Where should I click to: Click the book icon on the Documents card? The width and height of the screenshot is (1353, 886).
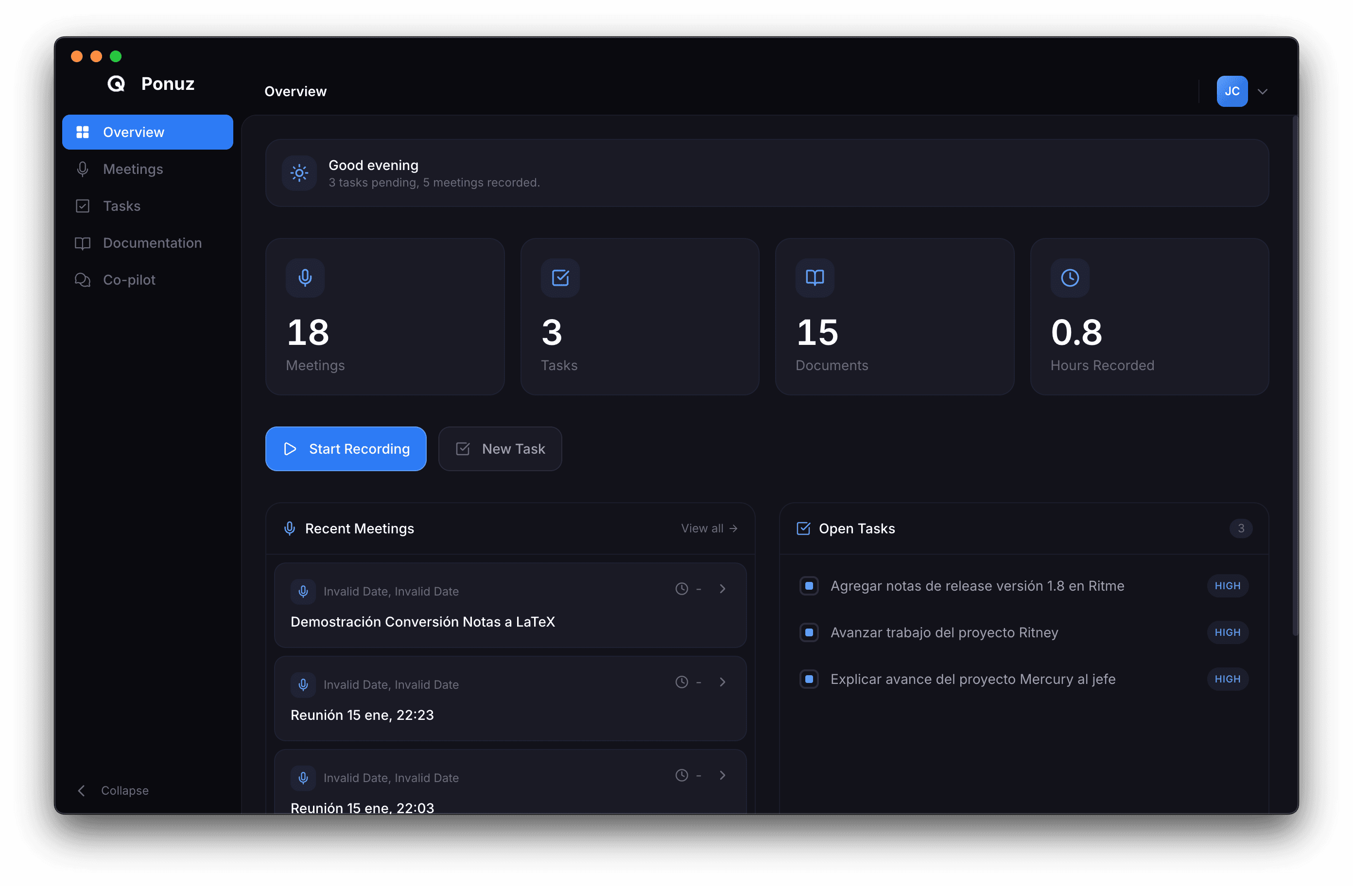tap(815, 278)
